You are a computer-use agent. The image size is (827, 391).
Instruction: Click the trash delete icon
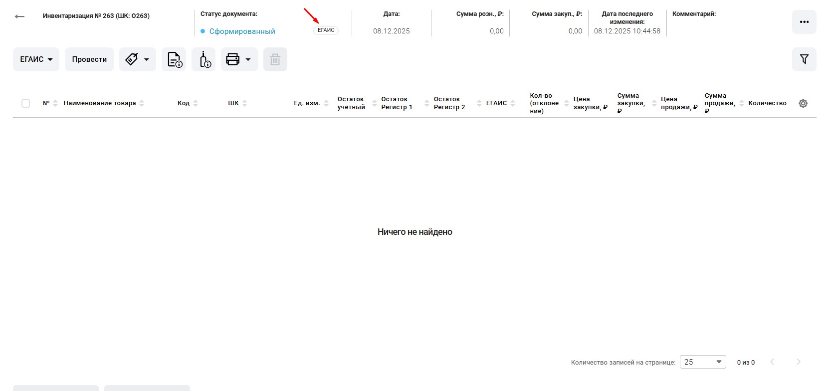coord(275,59)
